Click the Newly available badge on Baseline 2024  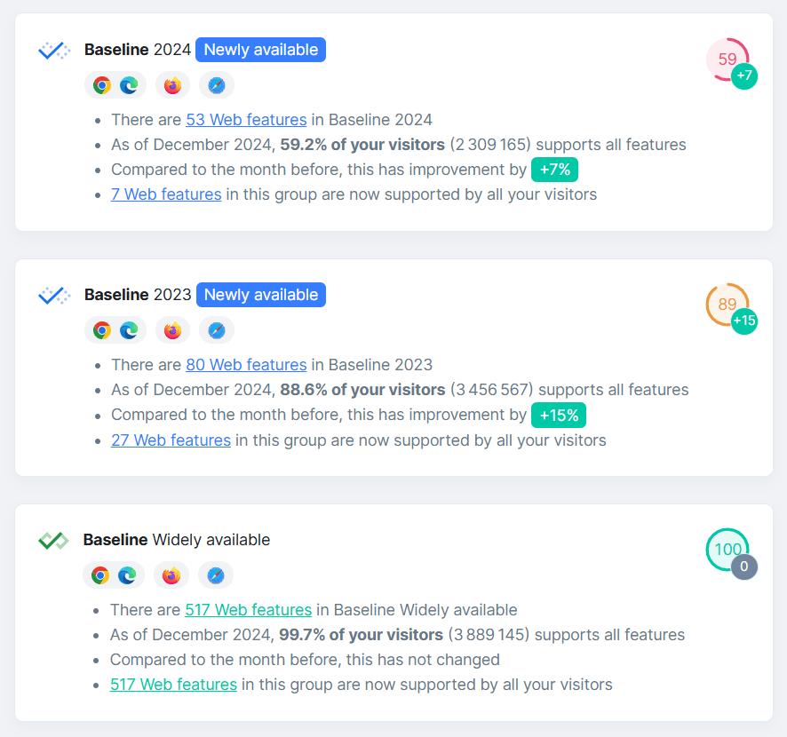pyautogui.click(x=260, y=50)
